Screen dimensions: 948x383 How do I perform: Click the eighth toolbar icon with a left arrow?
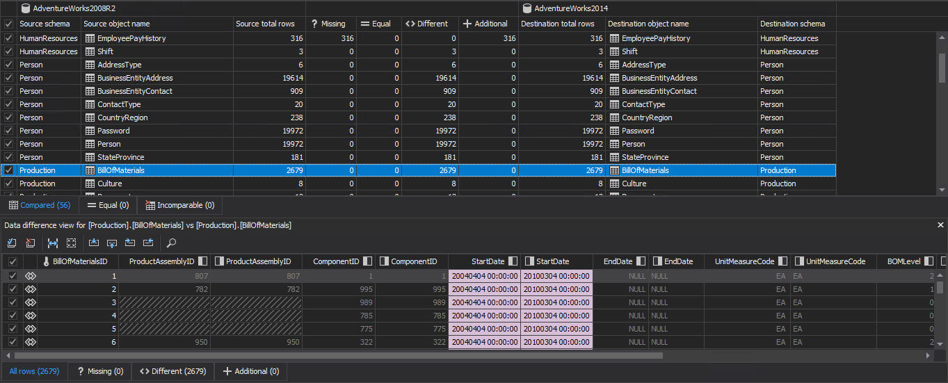(147, 243)
